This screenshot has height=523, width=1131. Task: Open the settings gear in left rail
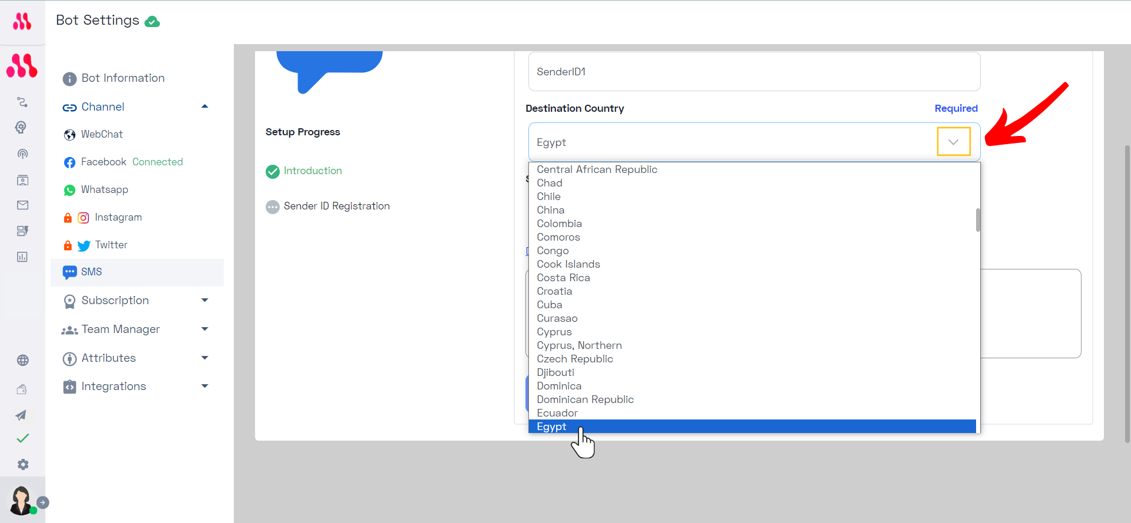pos(22,465)
